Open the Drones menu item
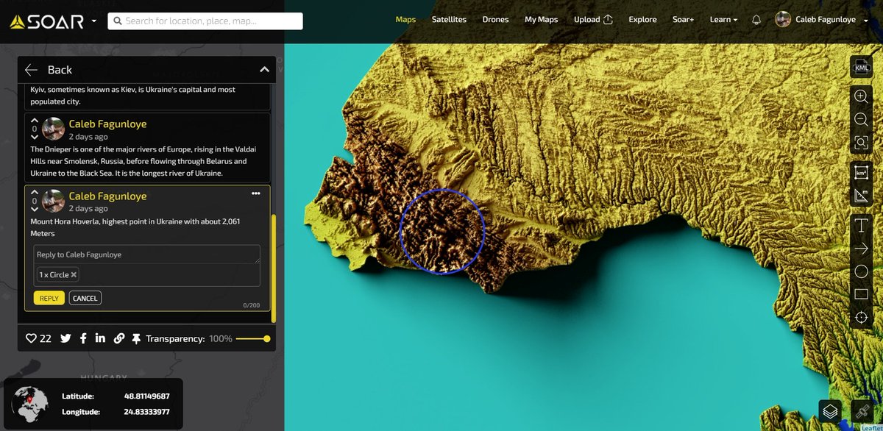Image resolution: width=883 pixels, height=431 pixels. (x=495, y=20)
